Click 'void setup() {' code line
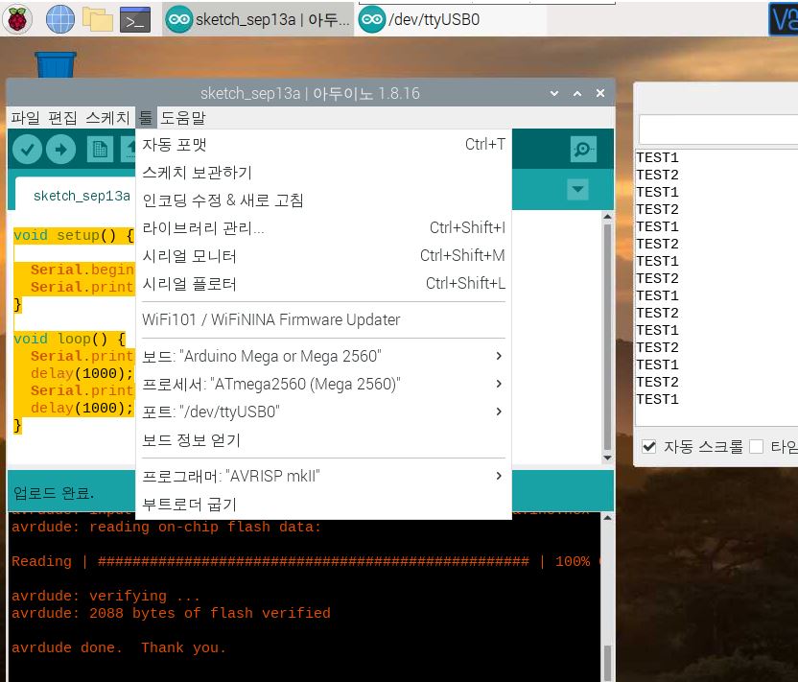 tap(74, 235)
